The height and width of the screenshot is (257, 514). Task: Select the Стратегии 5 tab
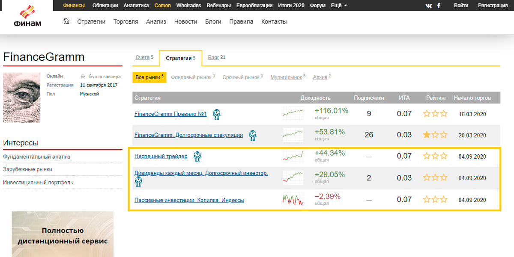point(180,58)
